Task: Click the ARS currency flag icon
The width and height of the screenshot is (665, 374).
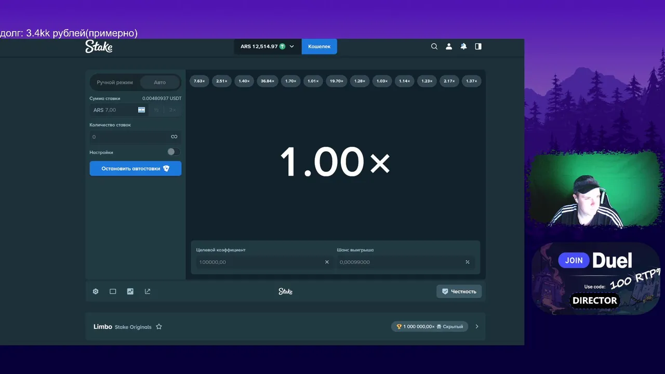Action: [x=141, y=110]
